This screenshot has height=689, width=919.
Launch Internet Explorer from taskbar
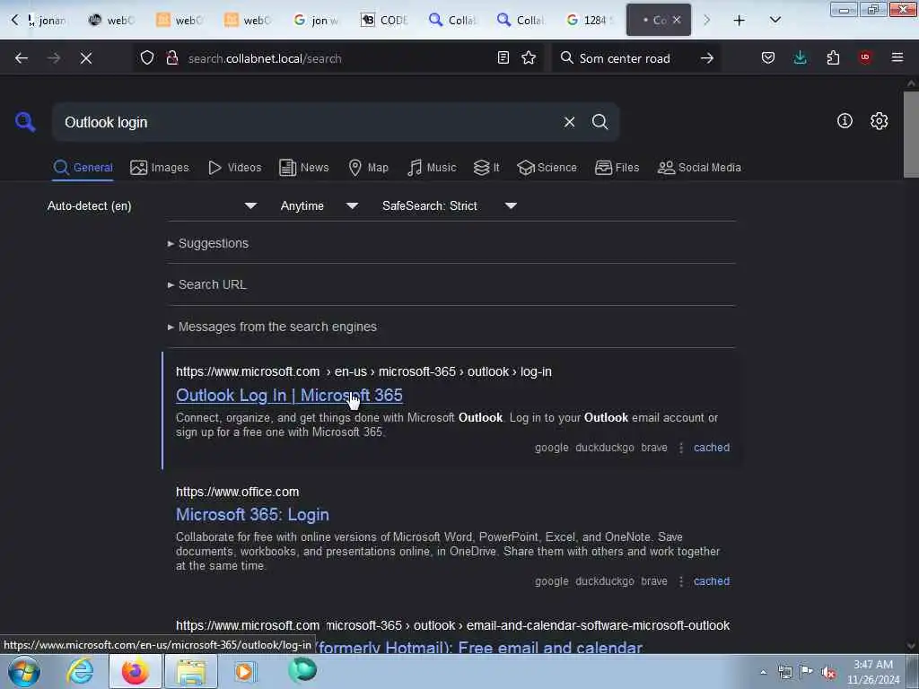coord(80,671)
